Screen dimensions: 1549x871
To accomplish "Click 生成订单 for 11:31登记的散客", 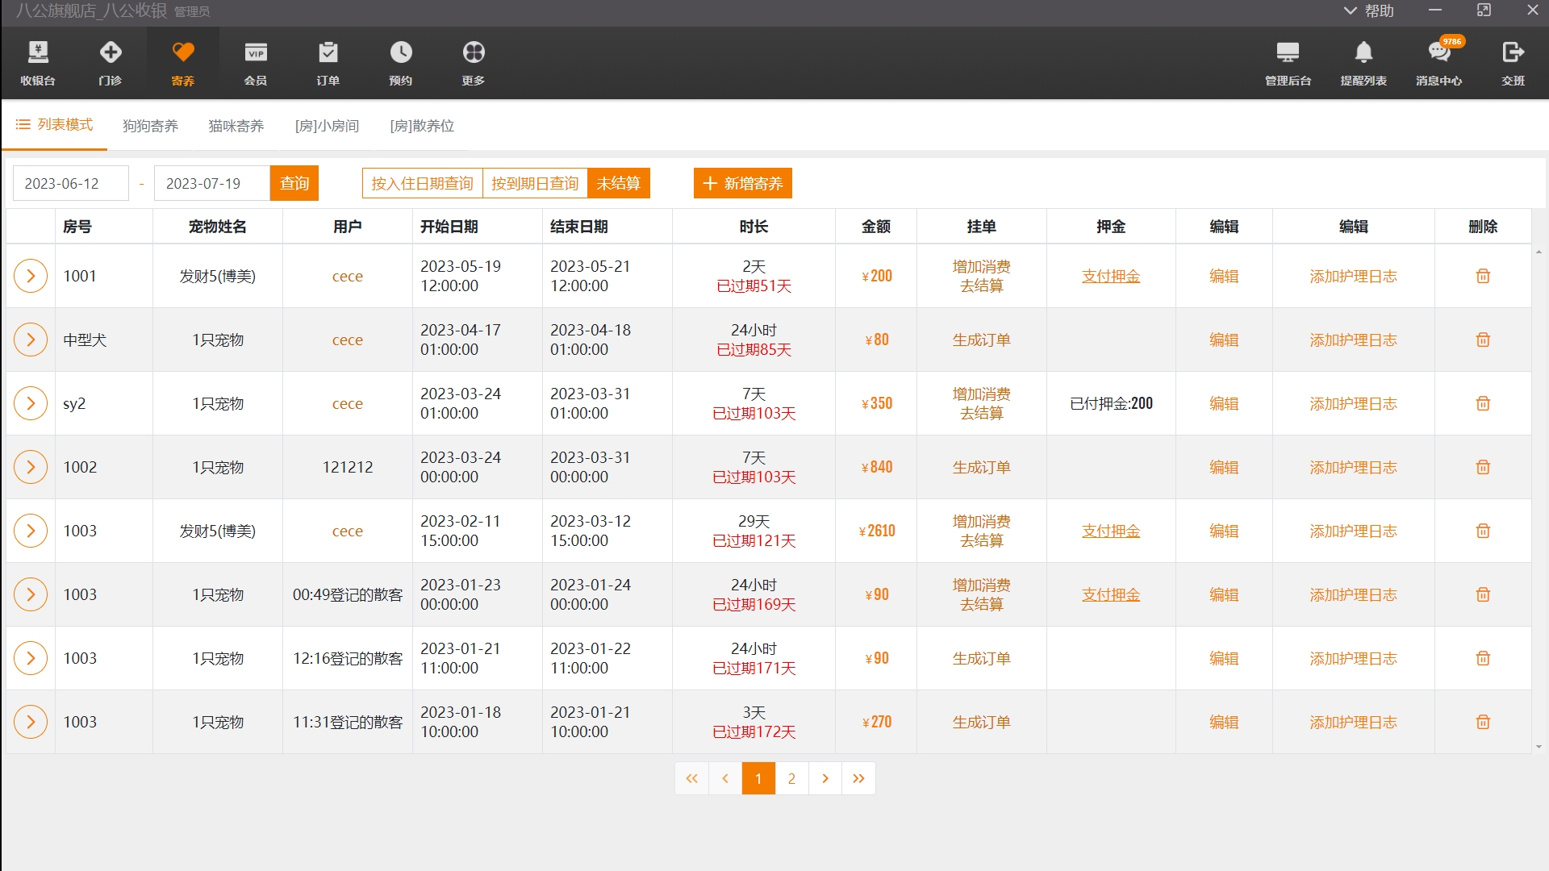I will pyautogui.click(x=981, y=722).
